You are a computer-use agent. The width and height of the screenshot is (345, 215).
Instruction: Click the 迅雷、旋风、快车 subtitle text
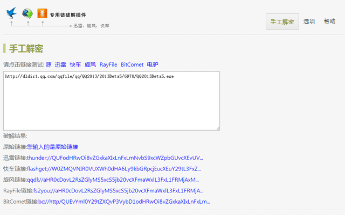click(91, 26)
